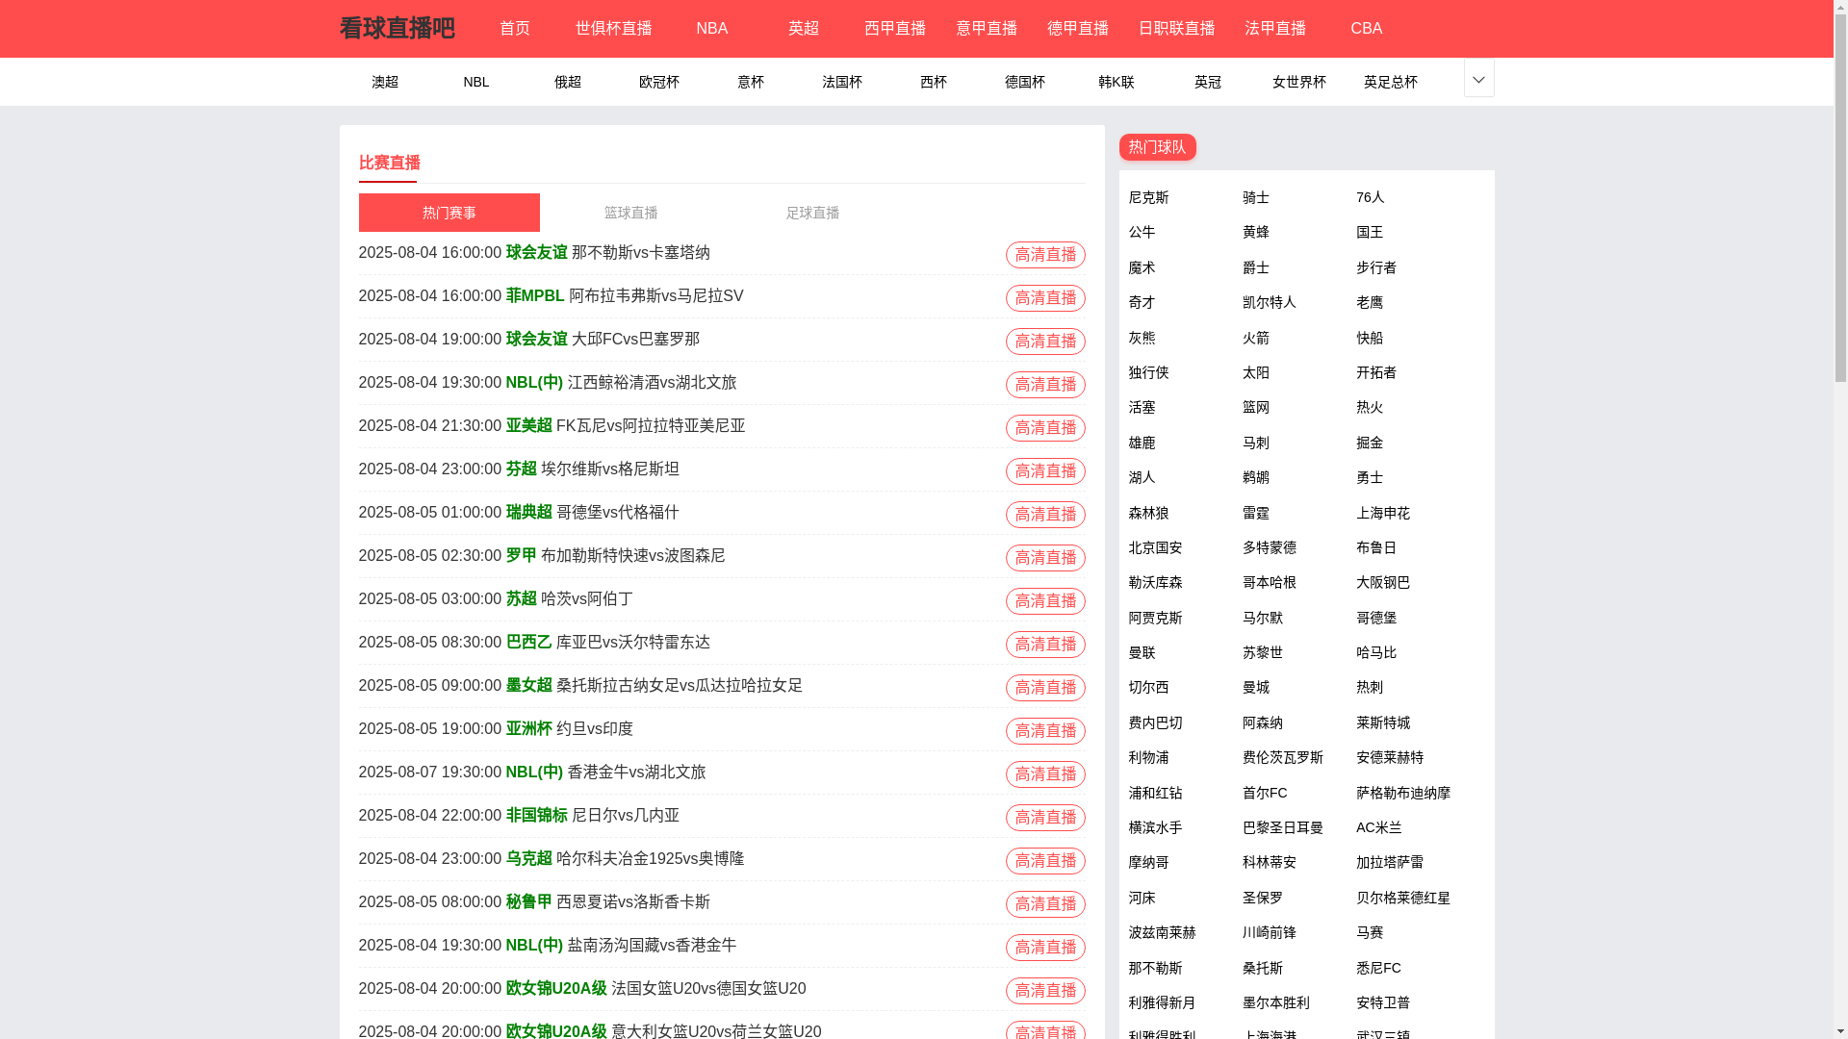The height and width of the screenshot is (1039, 1848).
Task: Open the 那不勒斯vs卡塞塔纳 match link
Action: [x=641, y=252]
